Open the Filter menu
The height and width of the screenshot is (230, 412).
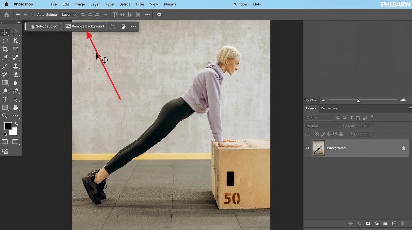click(140, 4)
